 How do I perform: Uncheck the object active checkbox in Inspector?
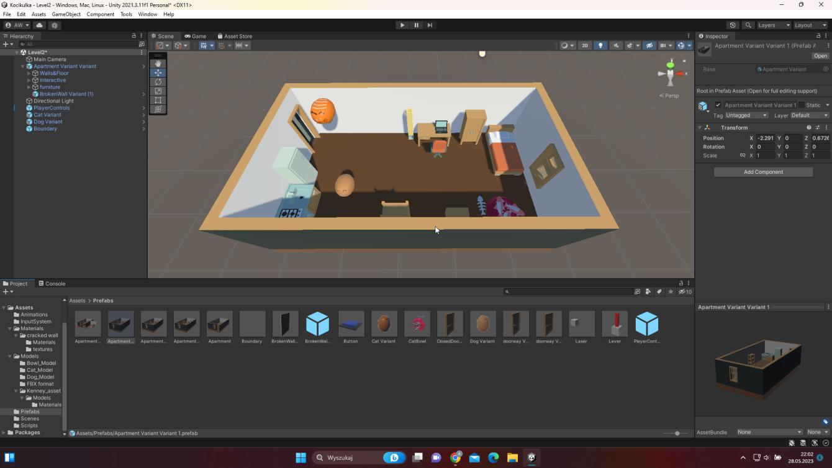coord(718,105)
